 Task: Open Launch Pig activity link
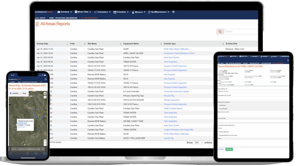pyautogui.click(x=169, y=138)
